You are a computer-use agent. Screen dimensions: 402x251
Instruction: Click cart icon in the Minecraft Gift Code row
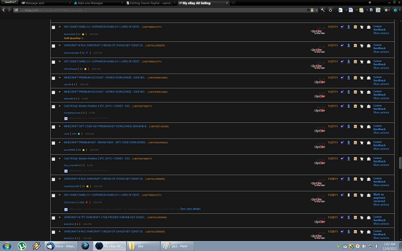(342, 127)
